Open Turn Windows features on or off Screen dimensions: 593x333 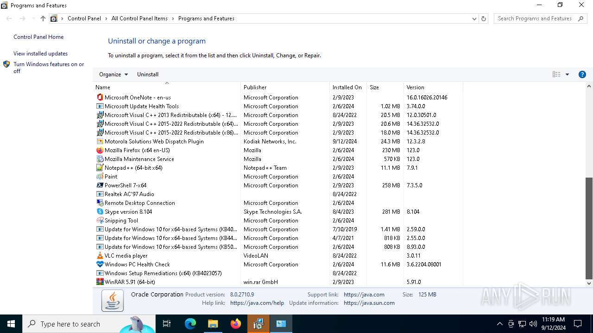click(49, 68)
